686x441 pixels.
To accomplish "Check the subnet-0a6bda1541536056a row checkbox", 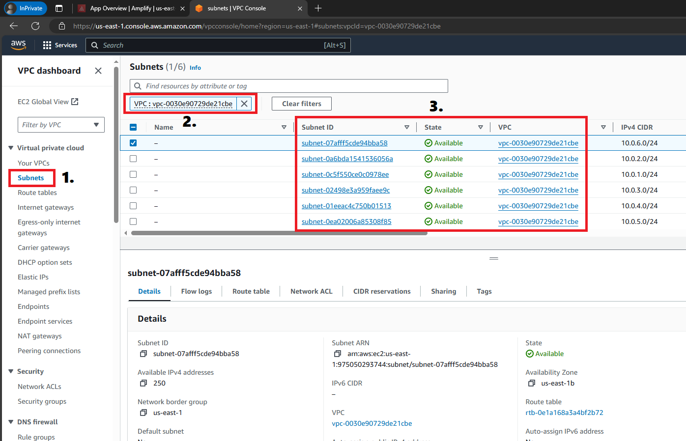I will point(133,159).
